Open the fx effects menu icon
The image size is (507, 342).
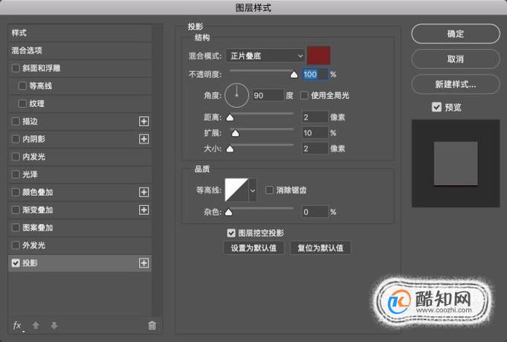click(x=17, y=326)
